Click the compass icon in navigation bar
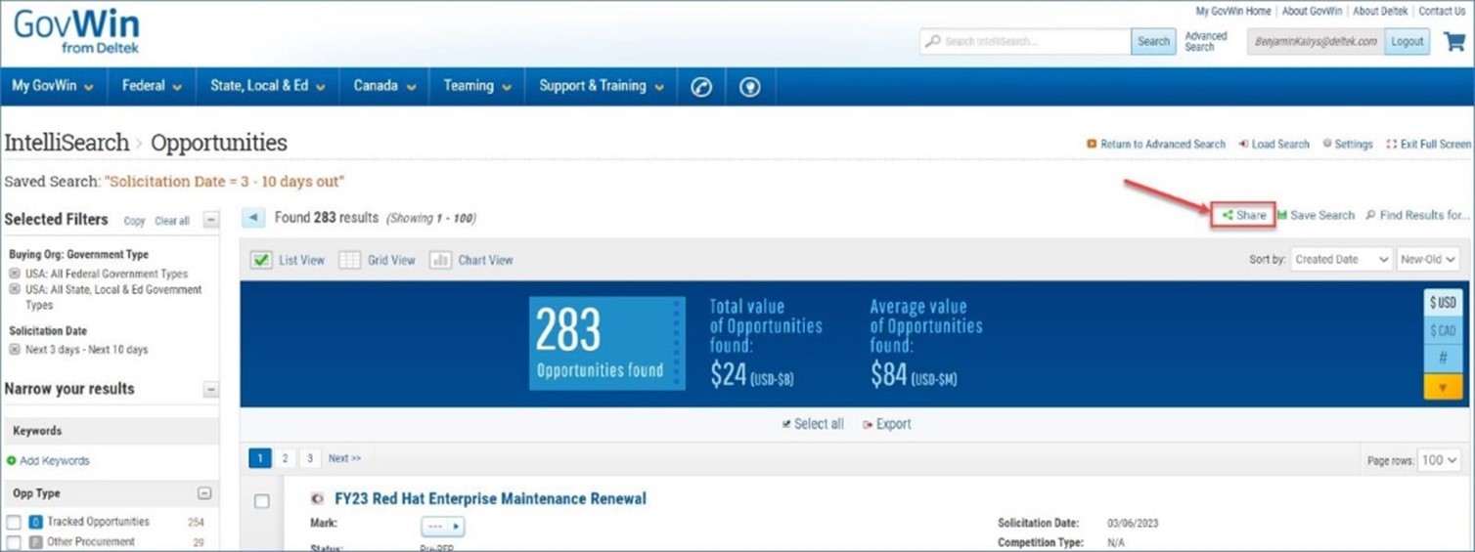 pyautogui.click(x=701, y=87)
